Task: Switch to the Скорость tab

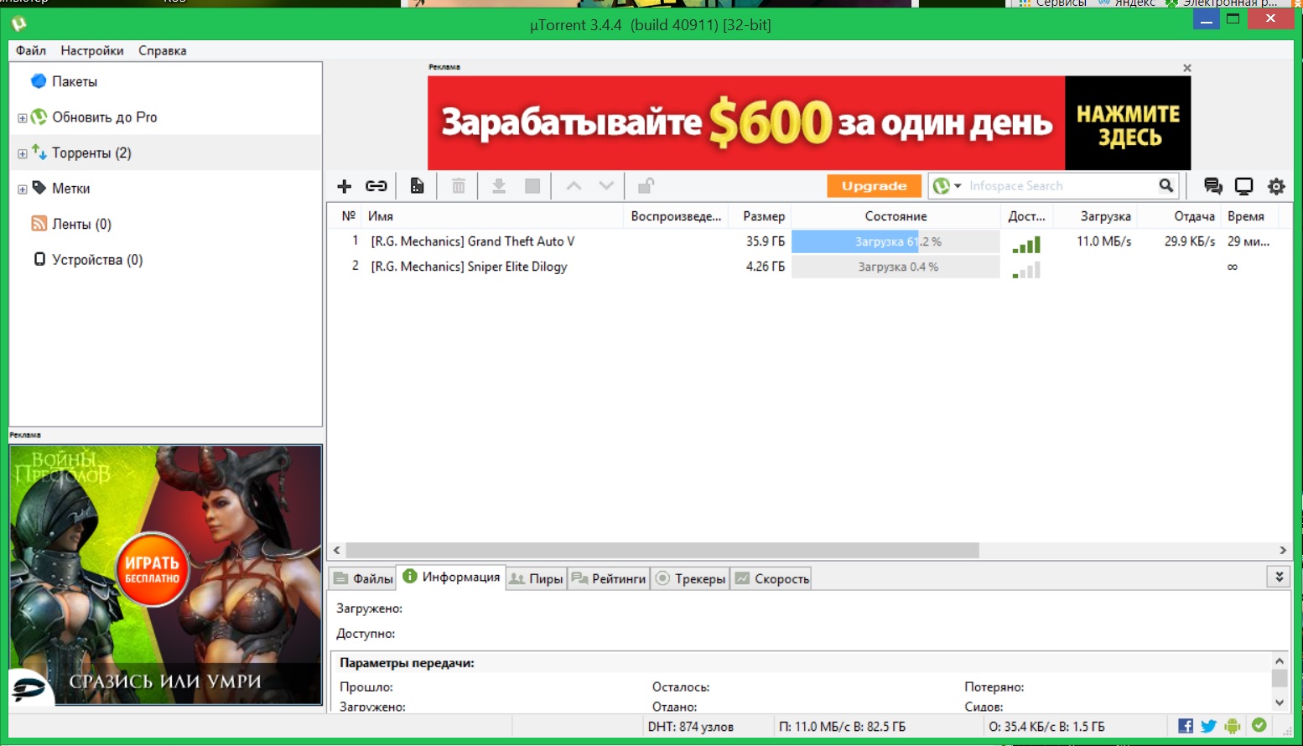Action: tap(771, 578)
